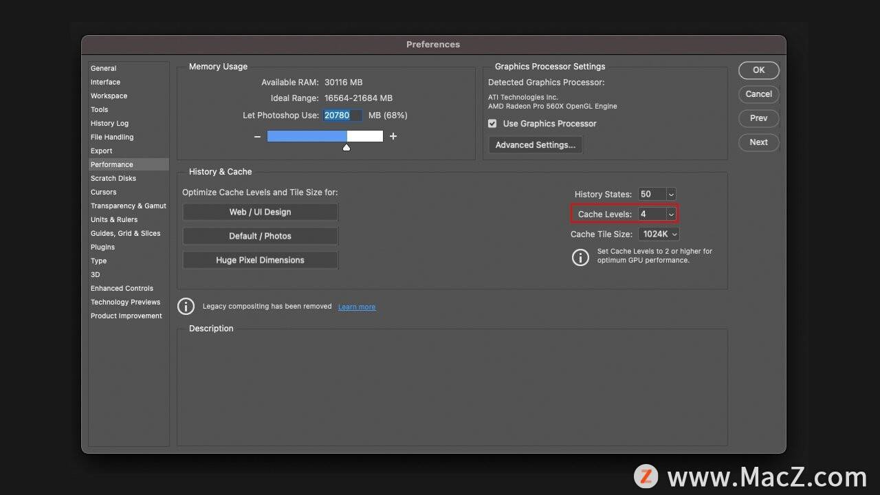Image resolution: width=880 pixels, height=495 pixels.
Task: Click the Let Photoshop Use memory field
Action: point(342,115)
